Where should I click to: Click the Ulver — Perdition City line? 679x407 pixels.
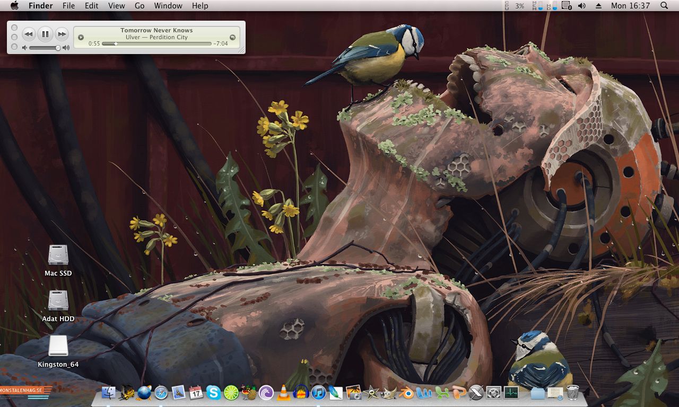(156, 37)
